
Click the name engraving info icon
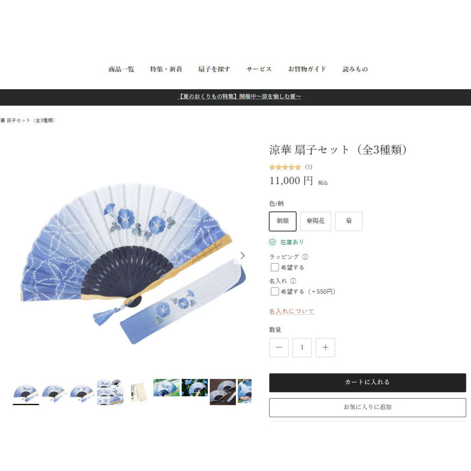[x=293, y=281]
